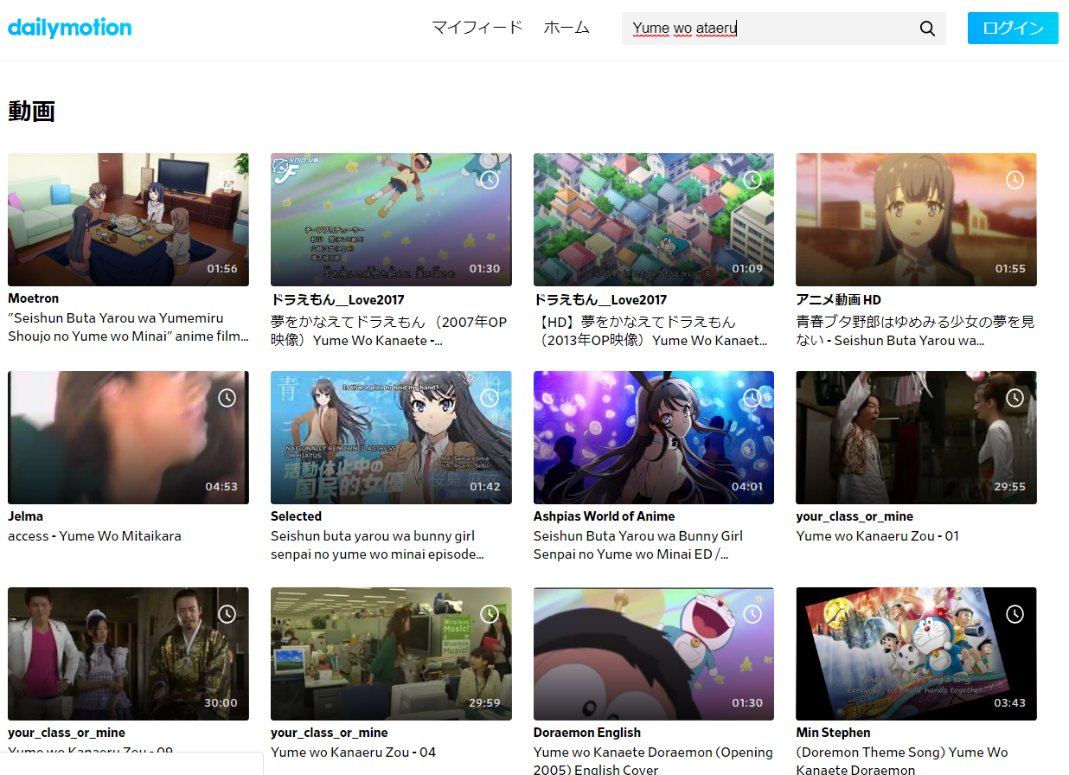Viewport: 1069px width, 775px height.
Task: Play 01:42 Selected video thumbnail
Action: pos(391,438)
